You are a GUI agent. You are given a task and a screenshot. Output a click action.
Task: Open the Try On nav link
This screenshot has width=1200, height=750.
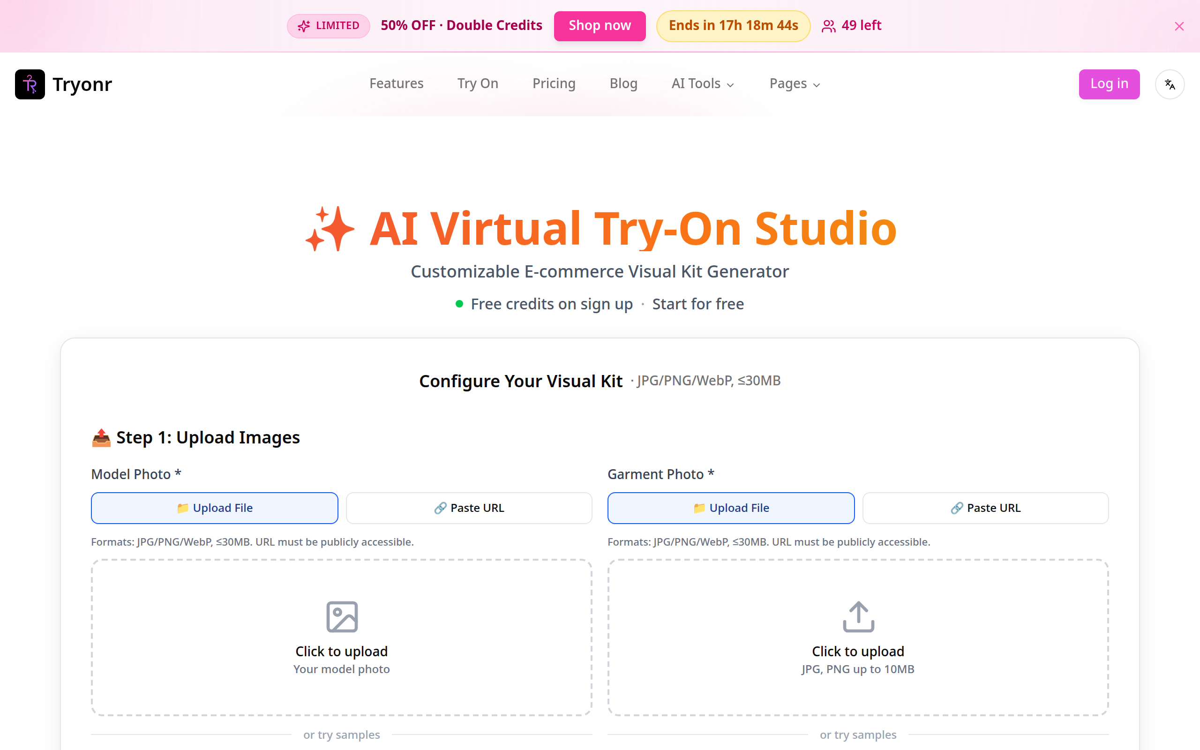tap(478, 84)
